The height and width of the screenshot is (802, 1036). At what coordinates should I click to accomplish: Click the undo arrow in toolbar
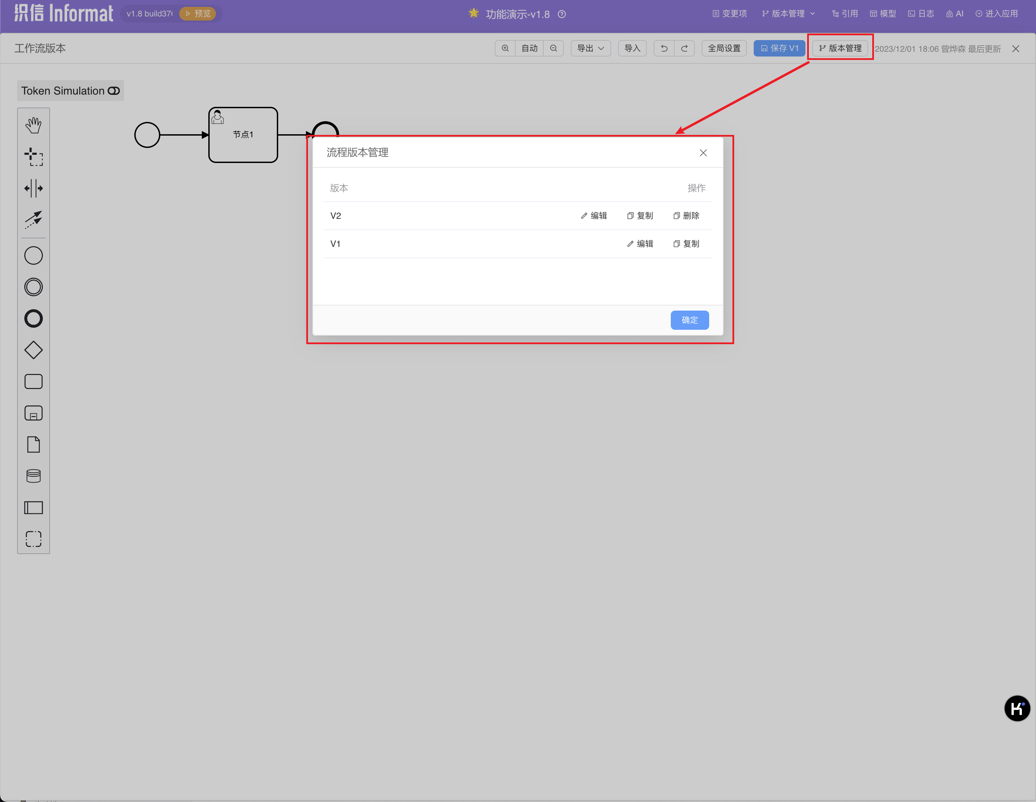coord(664,48)
